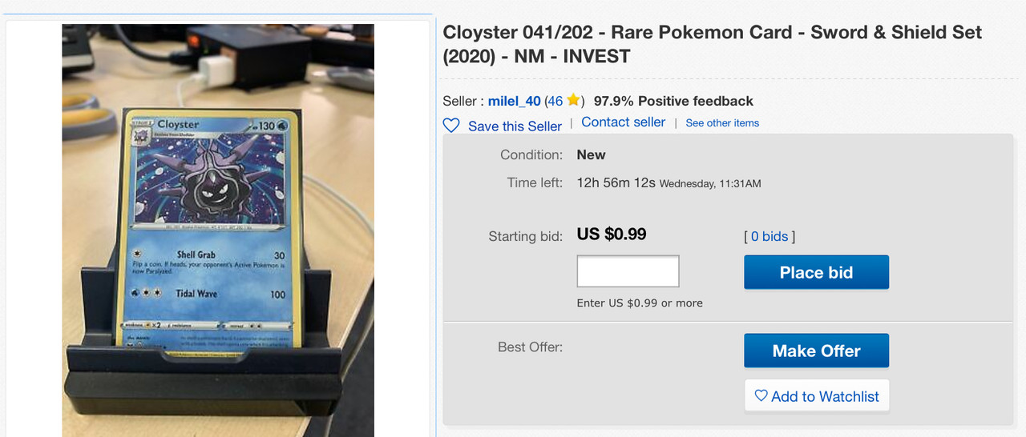Click the 12h 56m 12s time left countdown
Screen dimensions: 1026x437
(616, 182)
